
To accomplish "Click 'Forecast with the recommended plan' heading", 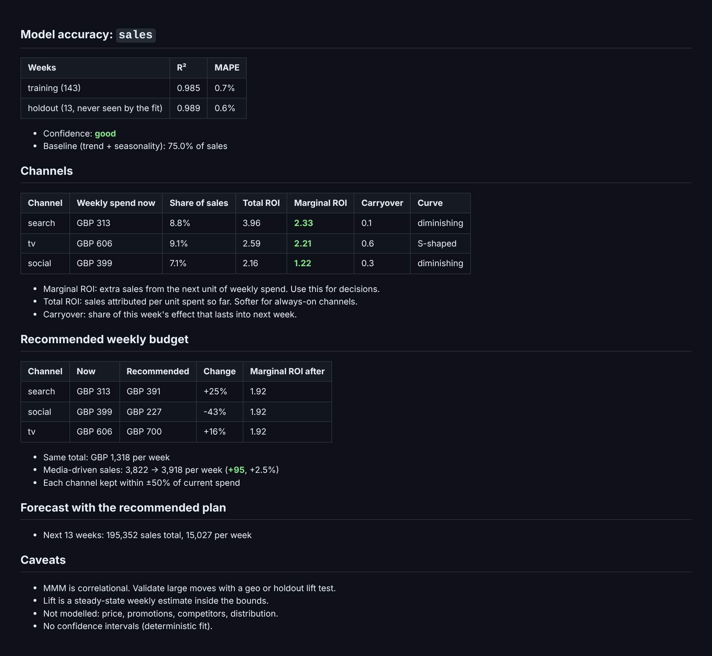I will 123,508.
